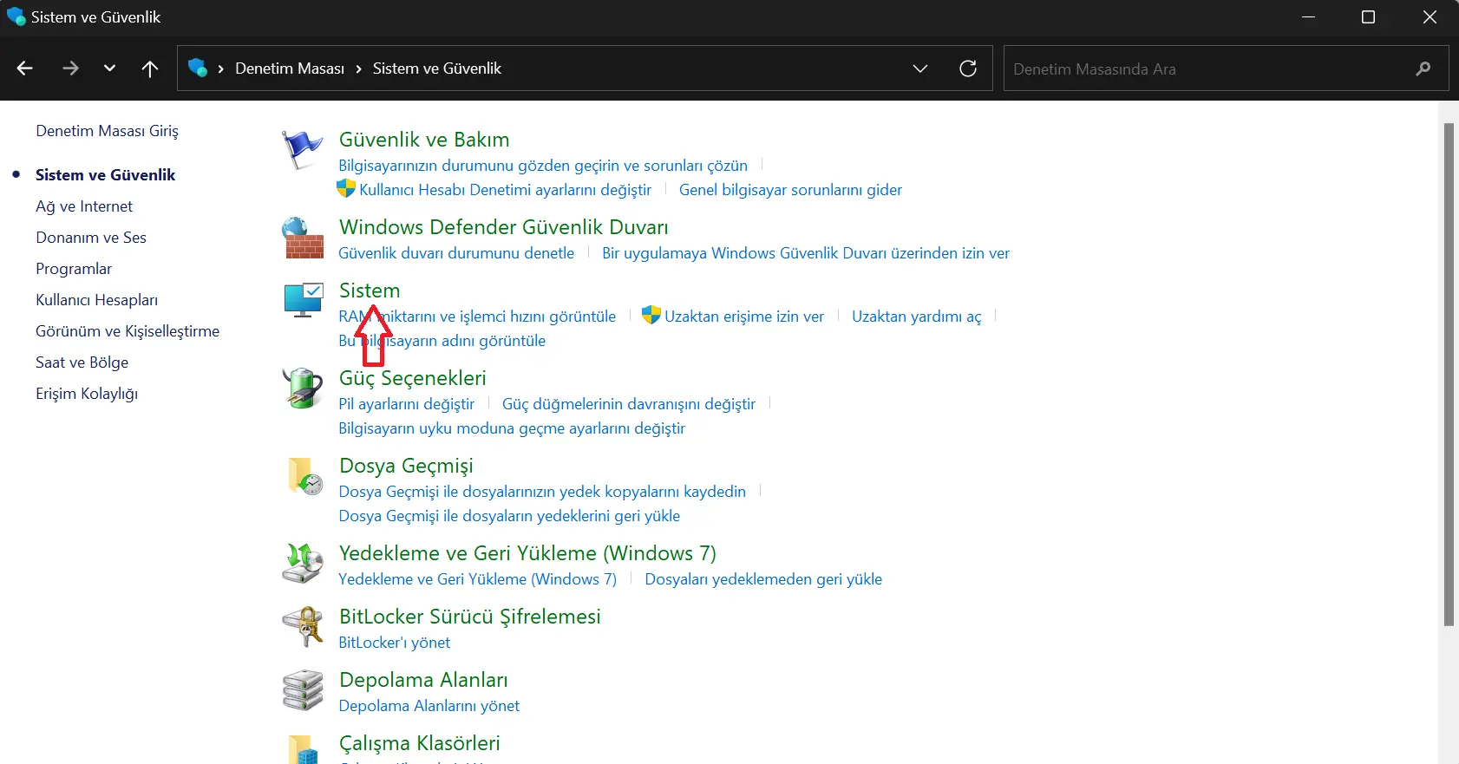Click the Control Panel icon in address bar
The image size is (1459, 764).
(x=198, y=68)
